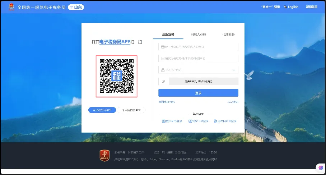The image size is (326, 175).
Task: Click the login QR code image
Action: click(116, 76)
